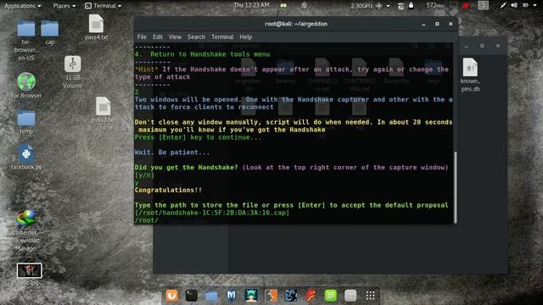Open the tor-browser_en-US desktop folder
This screenshot has width=543, height=305.
tap(26, 40)
